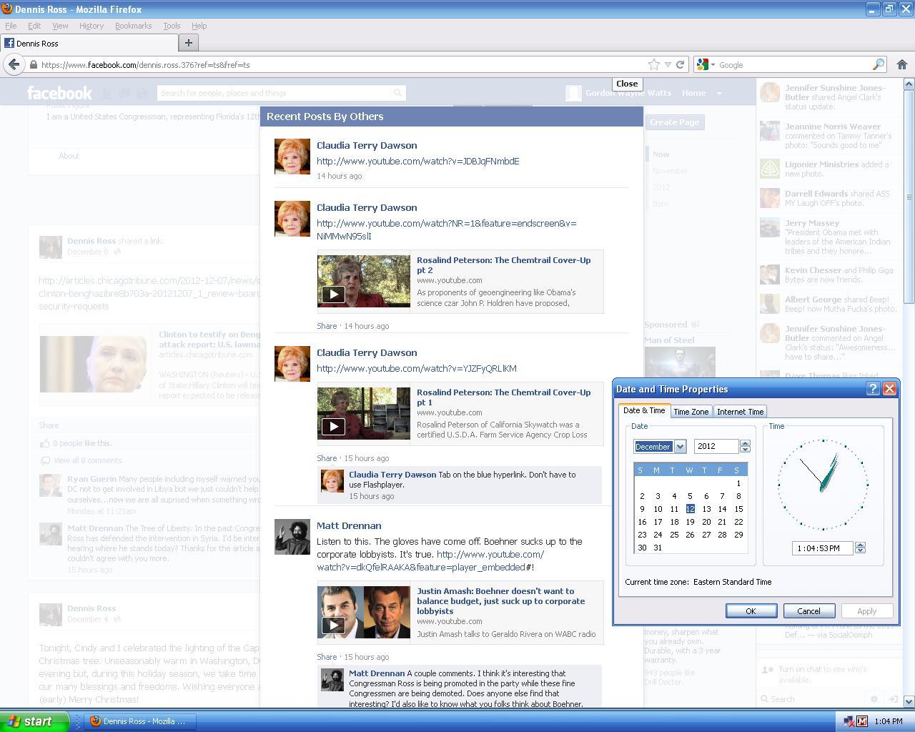Open the address bar history dropdown arrow

point(668,64)
